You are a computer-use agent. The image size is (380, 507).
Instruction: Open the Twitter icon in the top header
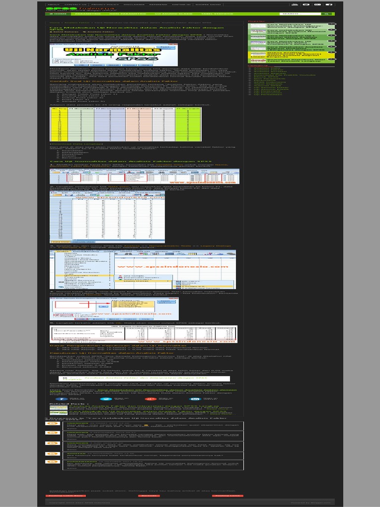(x=306, y=4)
